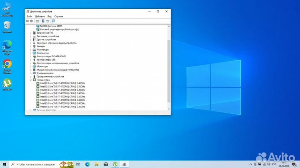Click the Back arrow in Device Manager toolbar
Viewport: 300px width, 168px height.
(27, 21)
